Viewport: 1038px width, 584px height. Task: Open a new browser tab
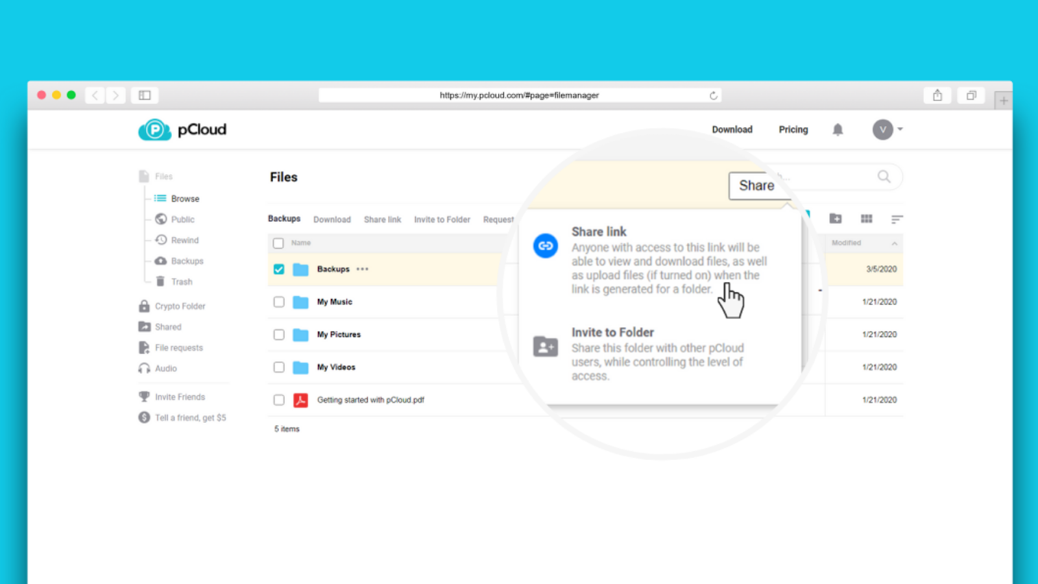(1004, 101)
